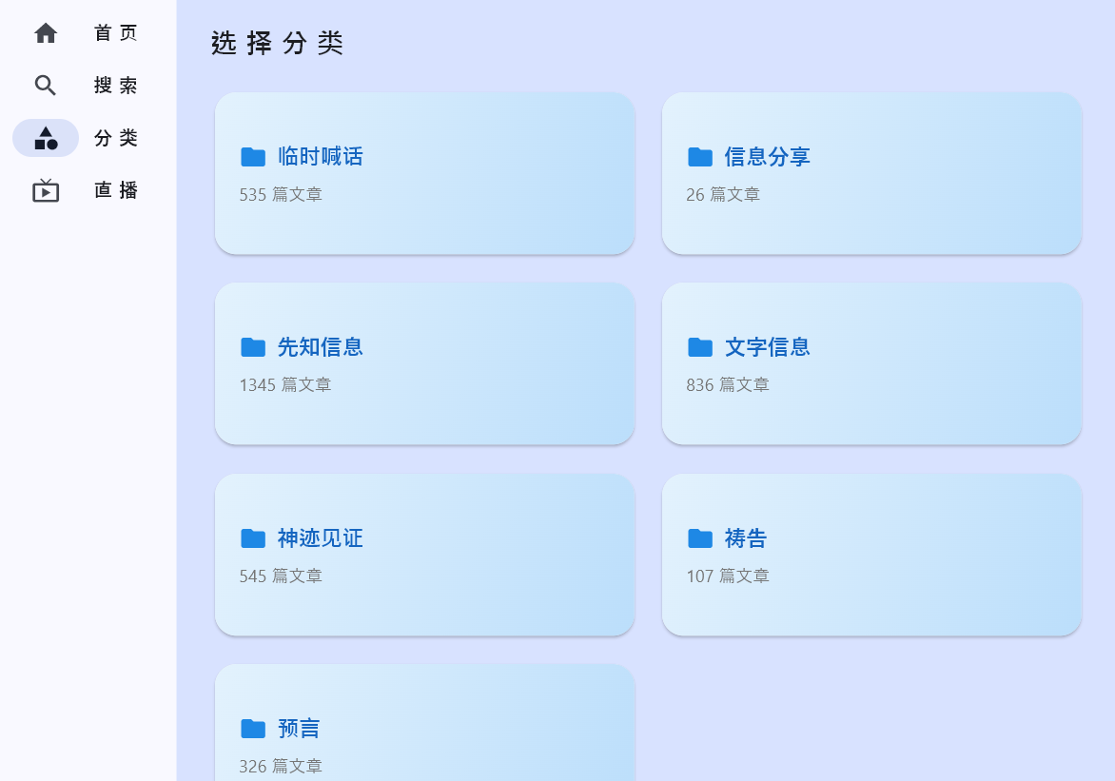Click the folder icon beside 神迹见证
The width and height of the screenshot is (1115, 781).
click(x=253, y=538)
